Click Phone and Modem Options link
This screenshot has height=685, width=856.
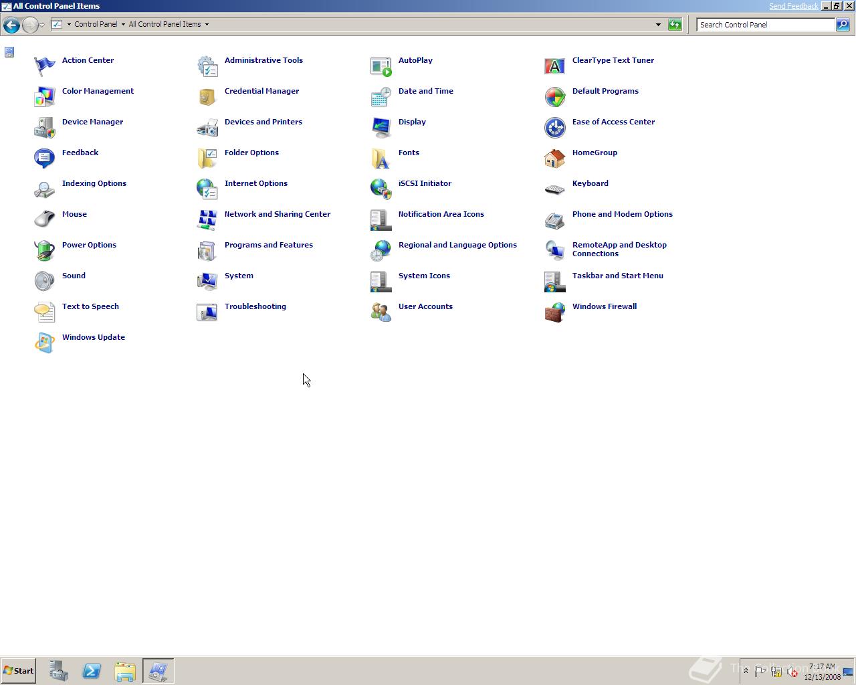(623, 214)
